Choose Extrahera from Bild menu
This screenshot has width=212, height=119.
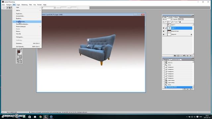coord(27,43)
